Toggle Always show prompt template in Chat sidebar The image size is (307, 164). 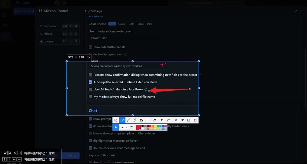[x=91, y=133]
